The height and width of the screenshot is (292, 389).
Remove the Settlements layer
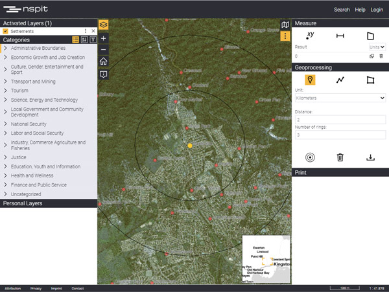click(x=93, y=31)
